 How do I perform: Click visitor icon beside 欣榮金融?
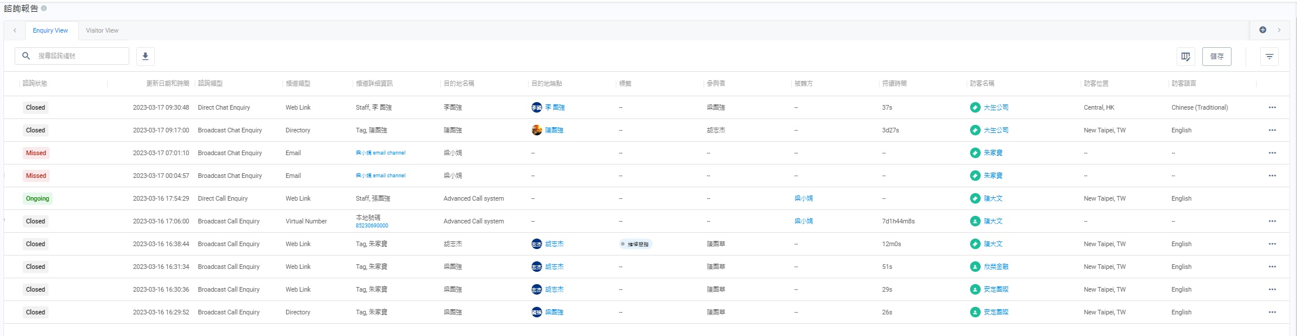pos(975,267)
